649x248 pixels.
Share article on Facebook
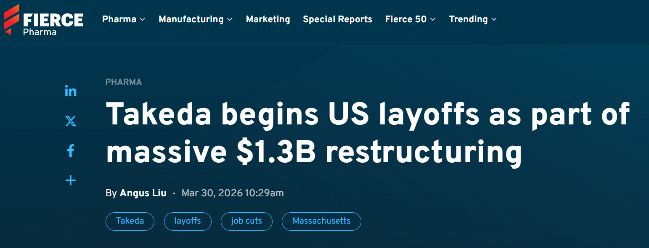coord(71,151)
